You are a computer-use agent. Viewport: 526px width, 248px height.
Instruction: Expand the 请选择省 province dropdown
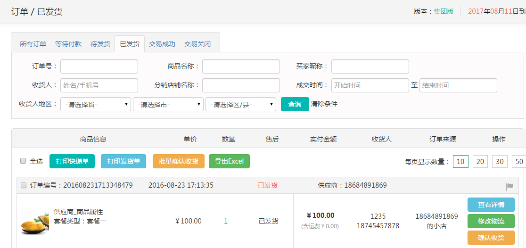click(96, 104)
